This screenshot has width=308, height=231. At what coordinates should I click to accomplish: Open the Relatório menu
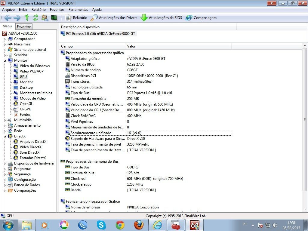click(38, 10)
